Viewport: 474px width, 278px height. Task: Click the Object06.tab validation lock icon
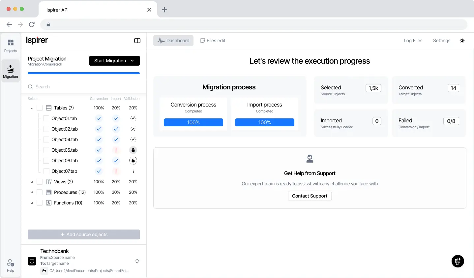[x=133, y=161]
